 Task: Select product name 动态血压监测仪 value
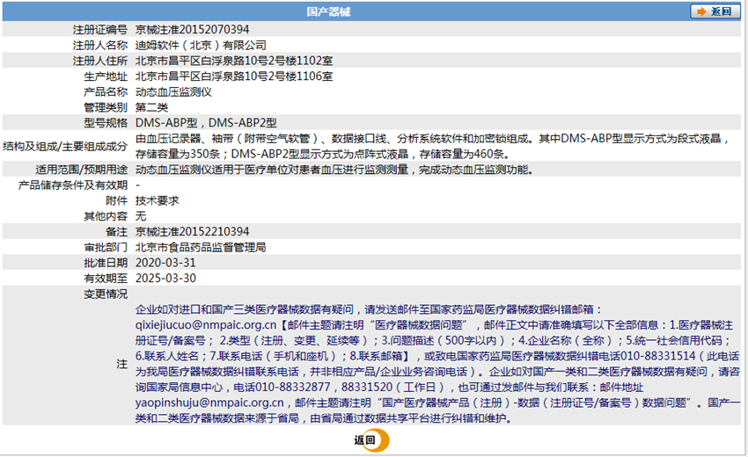(173, 92)
